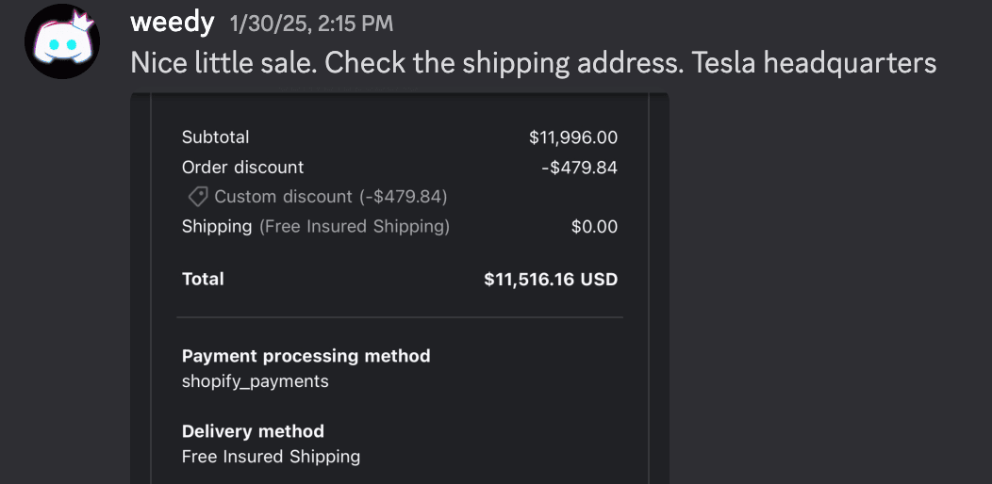Image resolution: width=992 pixels, height=484 pixels.
Task: Click the Payment processing method heading
Action: tap(306, 356)
